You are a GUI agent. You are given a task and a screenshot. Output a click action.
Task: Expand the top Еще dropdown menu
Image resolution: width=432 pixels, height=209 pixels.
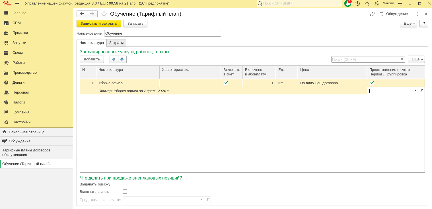coord(408,24)
